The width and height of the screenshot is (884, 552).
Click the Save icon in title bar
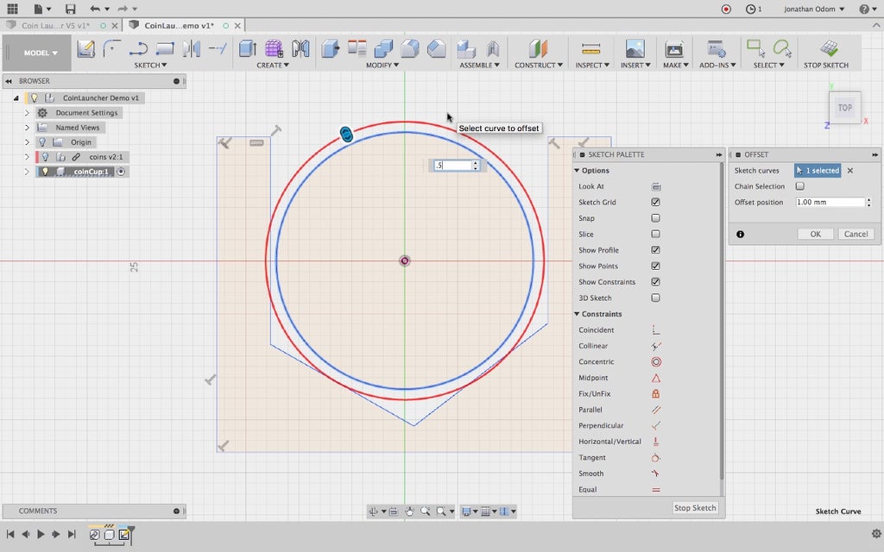click(70, 9)
